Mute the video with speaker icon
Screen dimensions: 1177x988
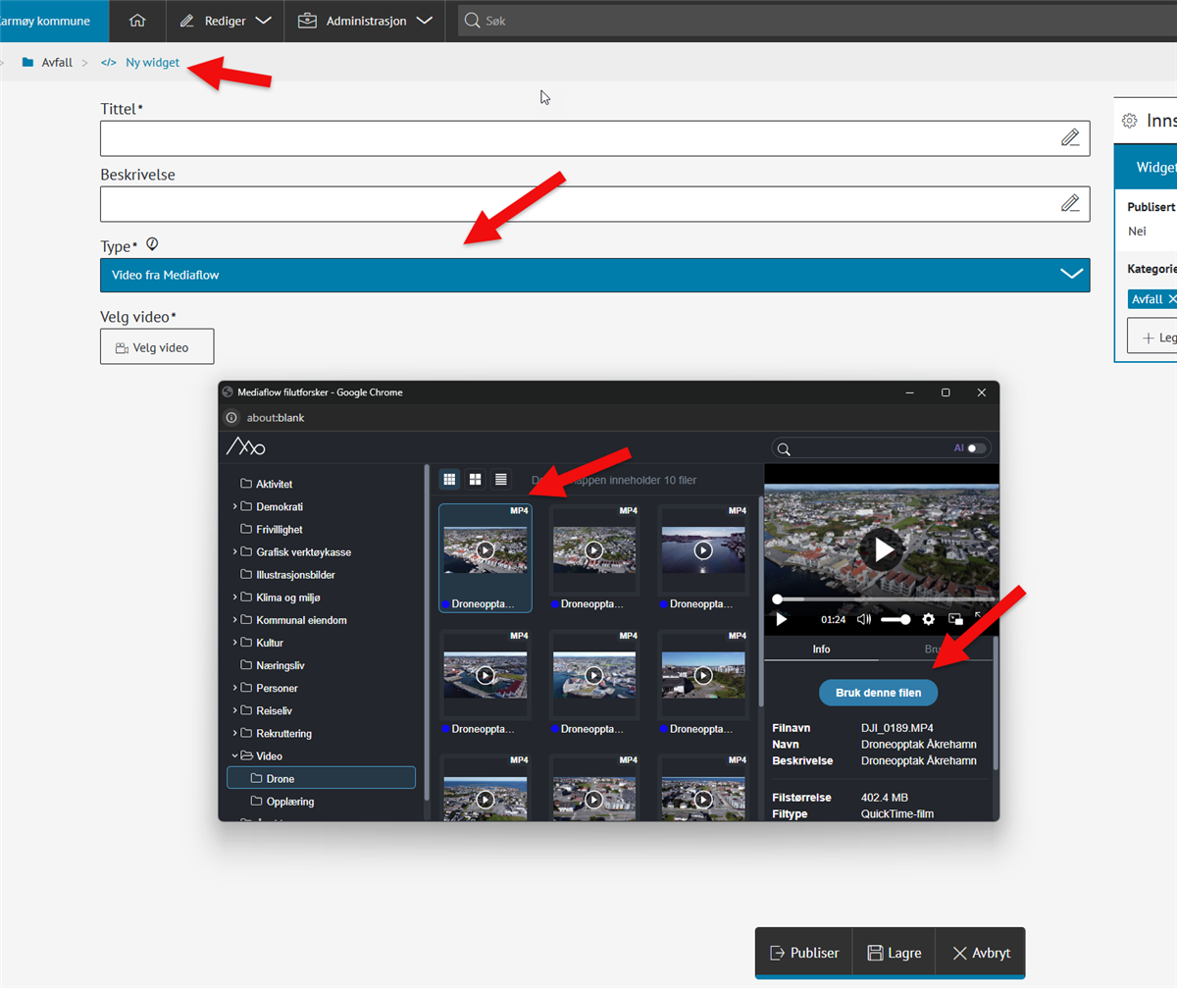[x=864, y=619]
